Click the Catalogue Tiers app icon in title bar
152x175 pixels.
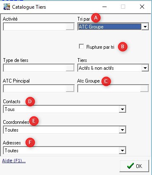click(7, 7)
